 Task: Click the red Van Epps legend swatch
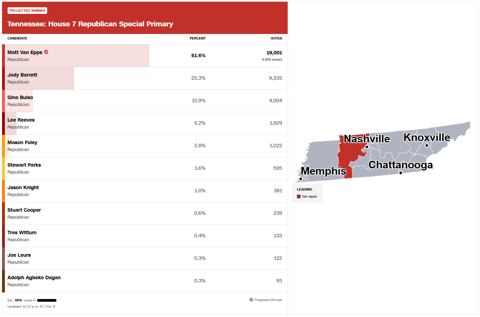click(x=299, y=196)
